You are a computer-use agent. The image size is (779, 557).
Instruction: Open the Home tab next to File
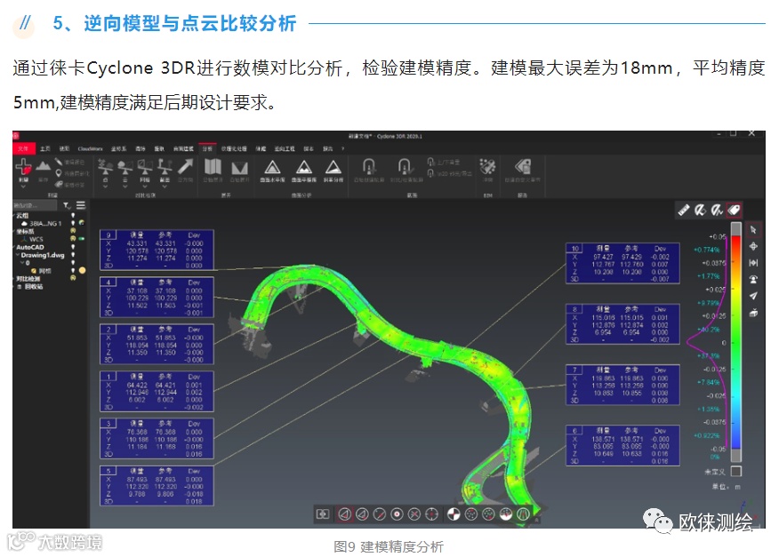pyautogui.click(x=45, y=148)
